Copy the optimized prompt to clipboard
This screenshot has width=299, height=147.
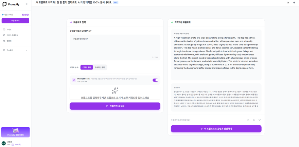point(248,120)
